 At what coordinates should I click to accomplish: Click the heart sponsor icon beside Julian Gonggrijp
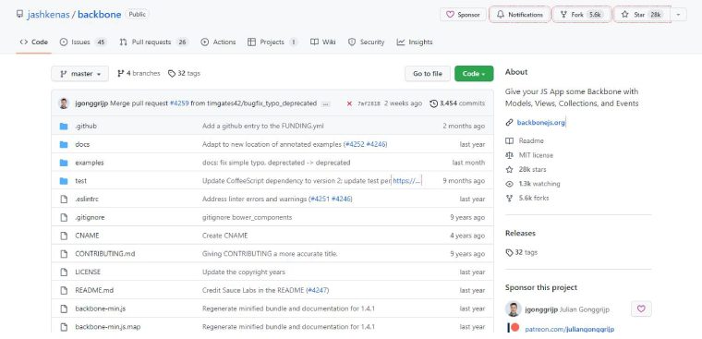pos(641,309)
